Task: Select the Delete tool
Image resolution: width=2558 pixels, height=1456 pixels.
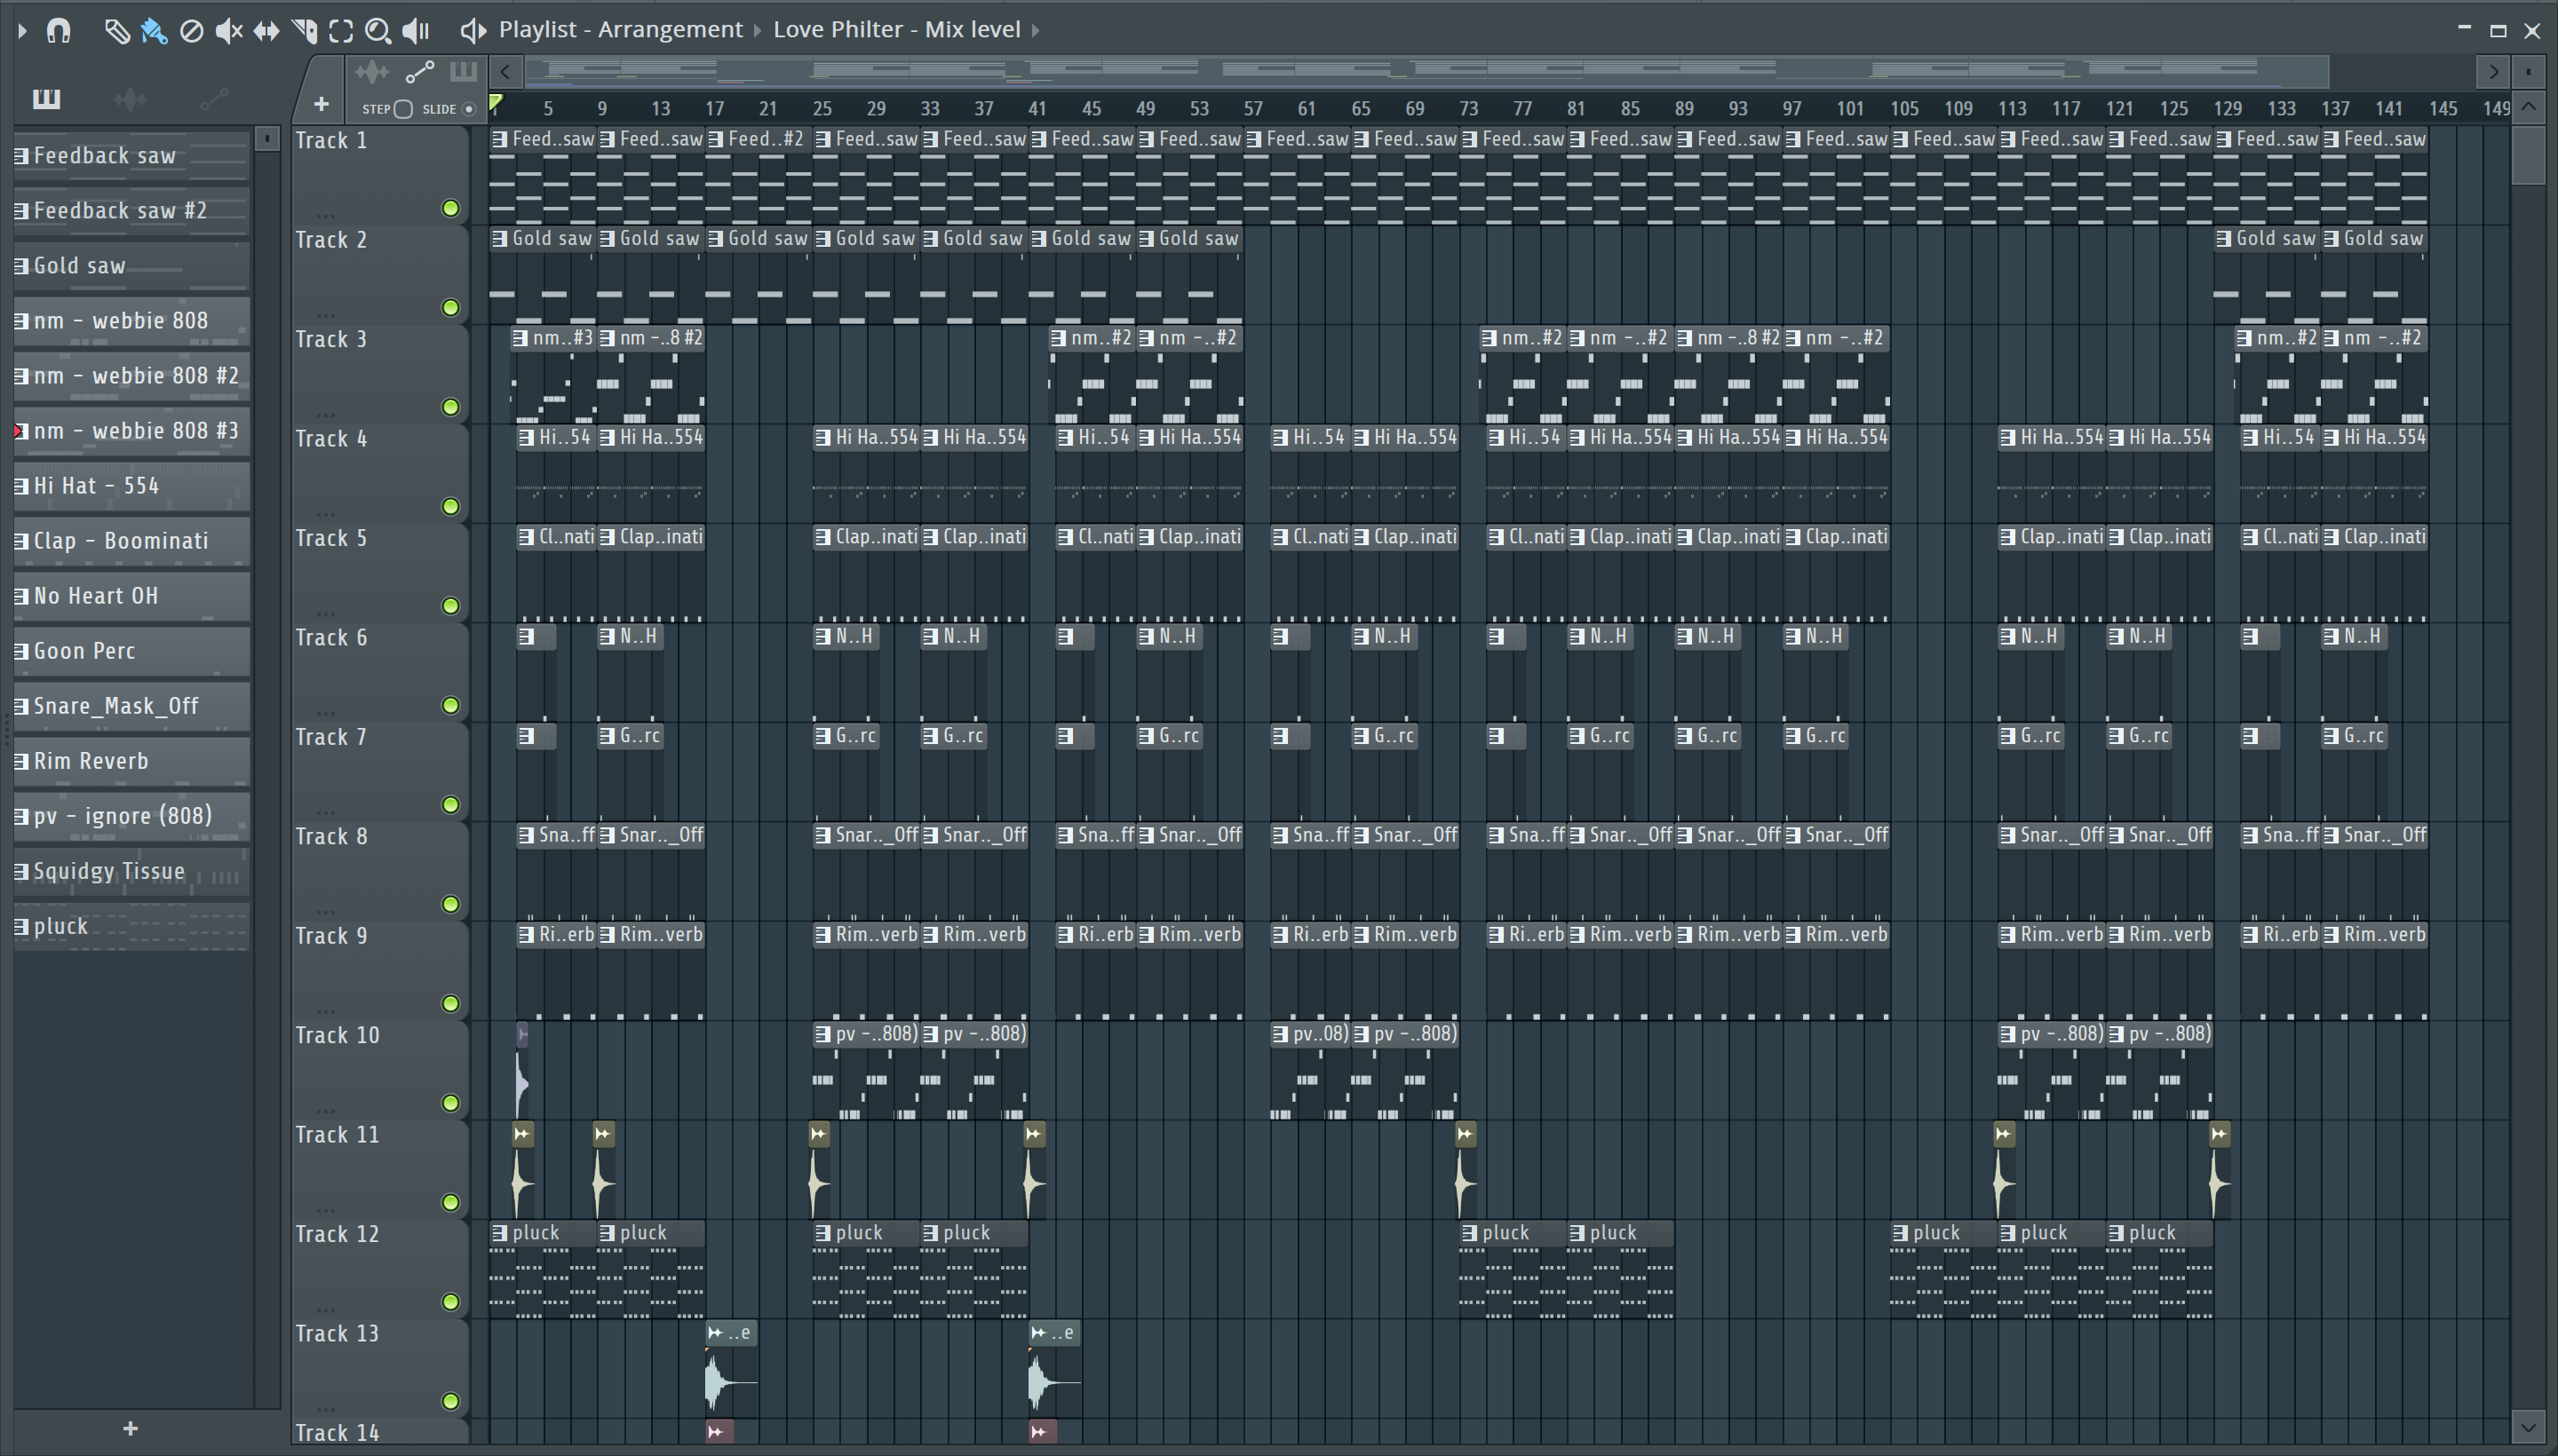Action: click(x=191, y=31)
